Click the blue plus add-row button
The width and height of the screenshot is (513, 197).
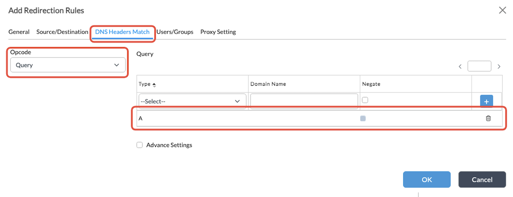pos(486,102)
